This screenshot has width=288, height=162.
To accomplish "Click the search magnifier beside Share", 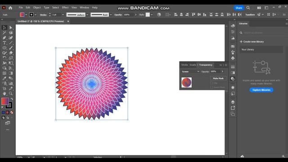I will tap(248, 8).
